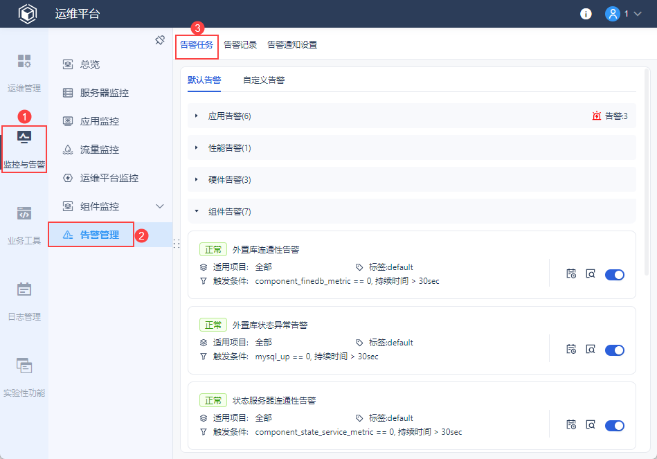The width and height of the screenshot is (657, 459).
Task: Open 日志管理 module in left rail
Action: (x=24, y=302)
